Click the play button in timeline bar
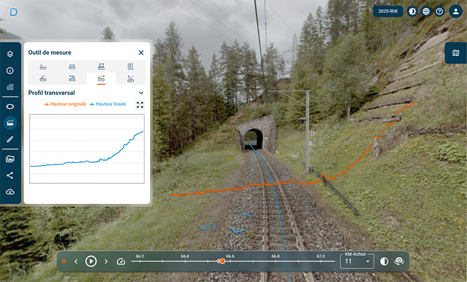Image resolution: width=467 pixels, height=282 pixels. pyautogui.click(x=91, y=262)
